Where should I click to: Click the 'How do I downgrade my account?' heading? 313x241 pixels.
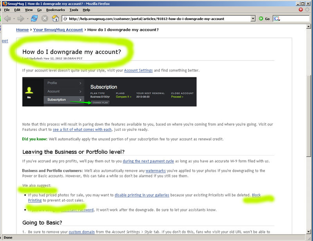coord(72,52)
